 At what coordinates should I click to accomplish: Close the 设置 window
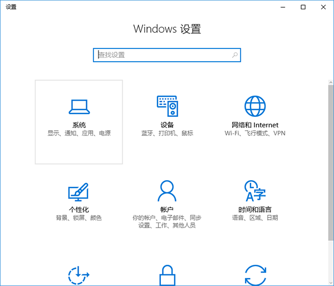tap(323, 7)
